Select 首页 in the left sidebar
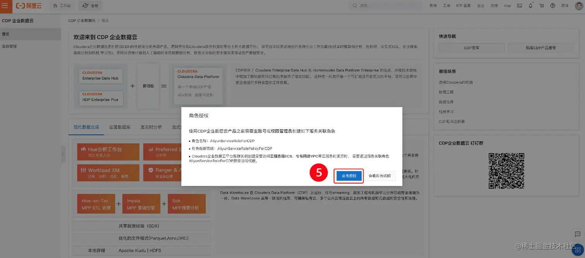Image resolution: width=585 pixels, height=258 pixels. point(30,34)
